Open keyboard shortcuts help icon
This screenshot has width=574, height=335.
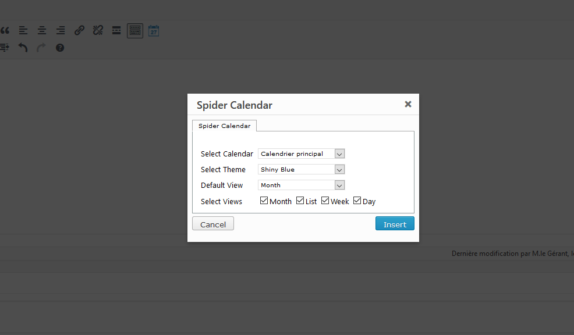60,48
